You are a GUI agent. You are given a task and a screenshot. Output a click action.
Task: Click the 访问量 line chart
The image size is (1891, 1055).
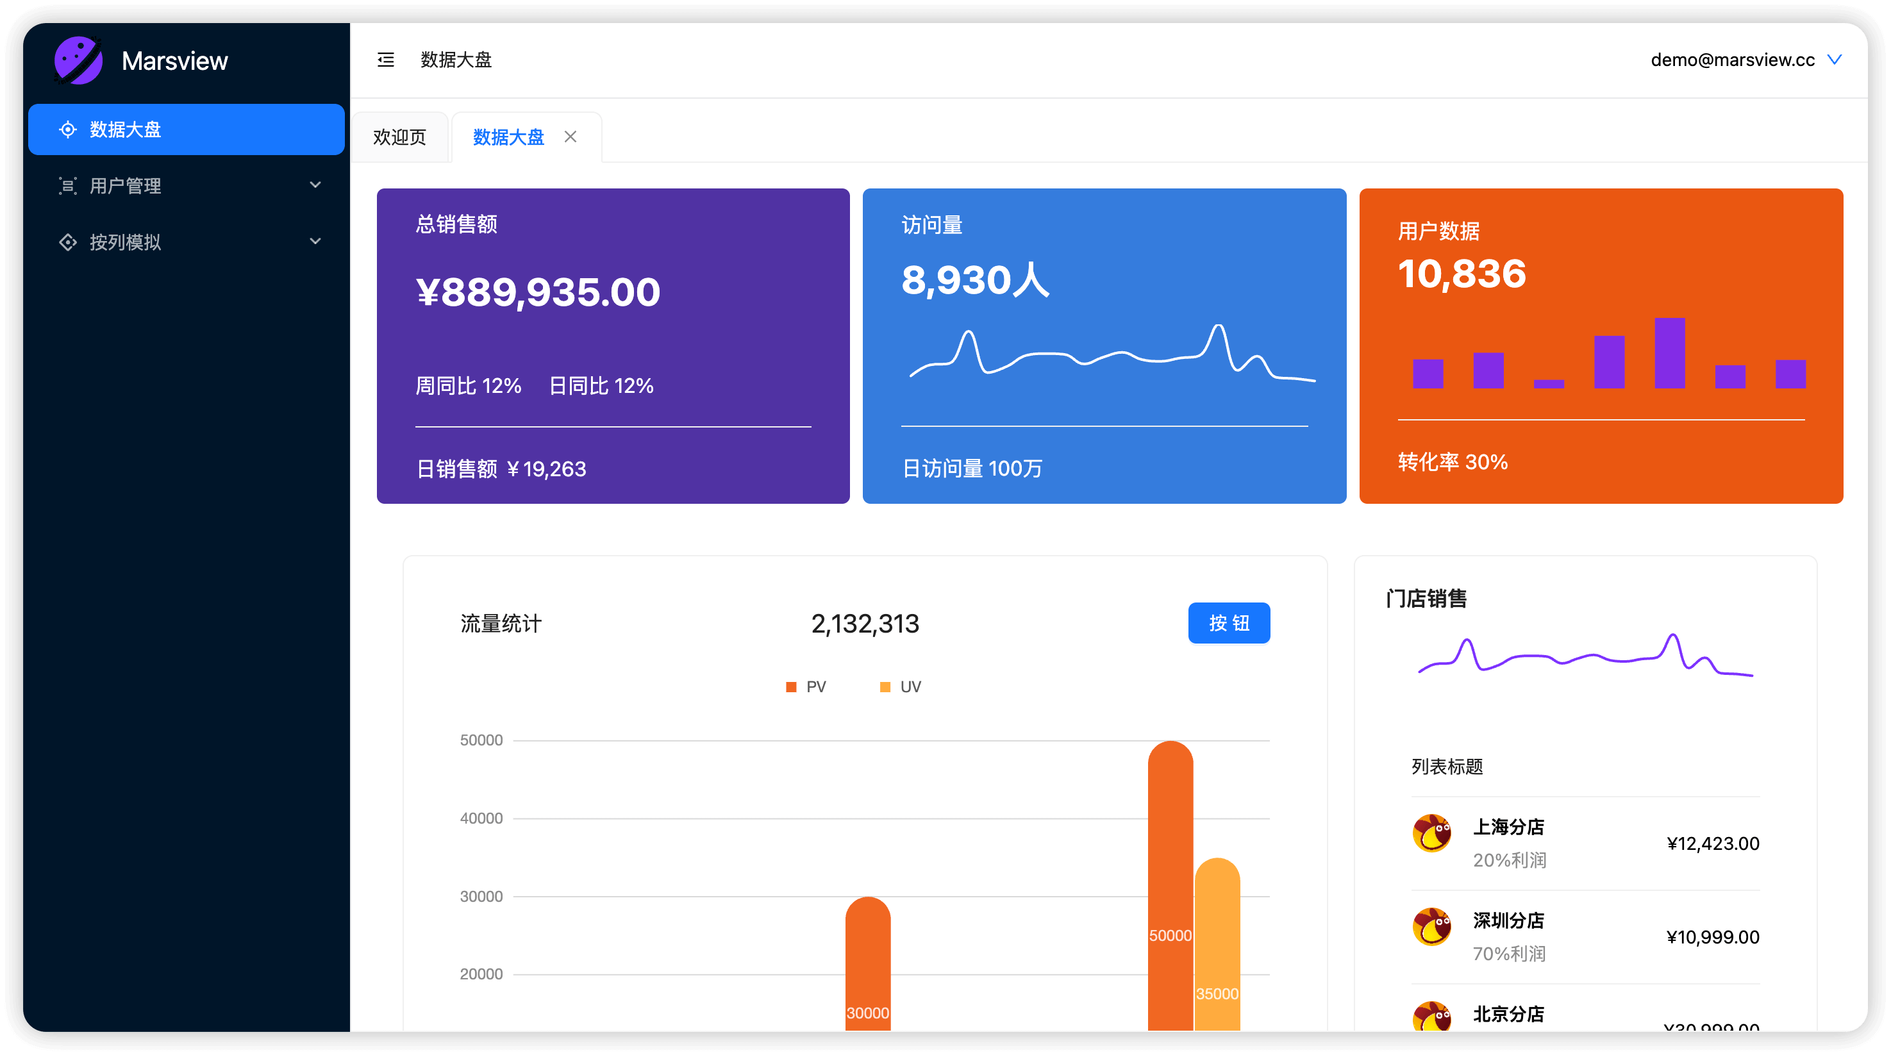tap(1112, 353)
